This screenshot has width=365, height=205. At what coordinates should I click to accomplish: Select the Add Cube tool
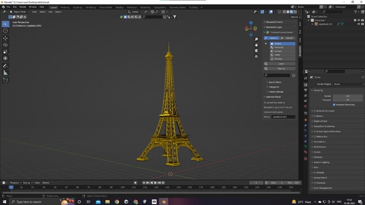click(5, 81)
